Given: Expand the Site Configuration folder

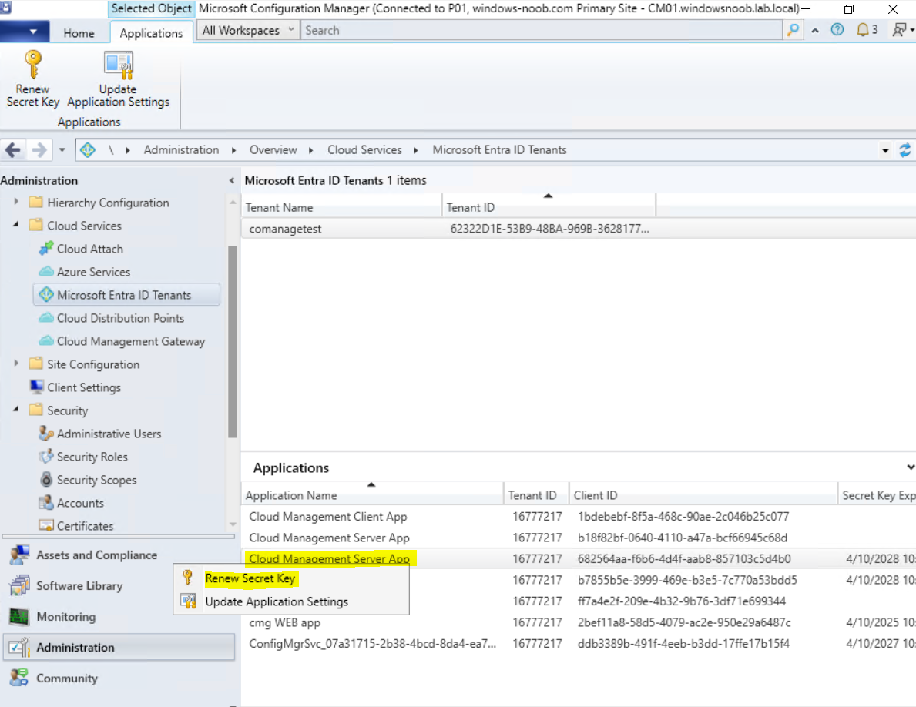Looking at the screenshot, I should point(16,364).
